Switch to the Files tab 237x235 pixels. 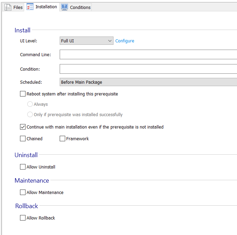18,7
